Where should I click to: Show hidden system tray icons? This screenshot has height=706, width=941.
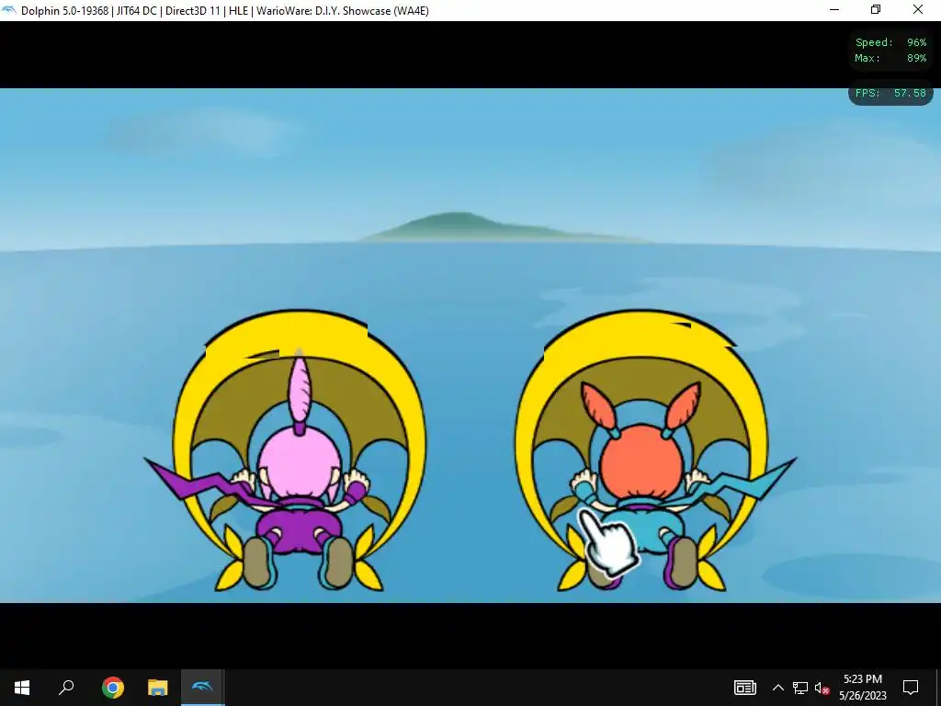click(x=777, y=688)
